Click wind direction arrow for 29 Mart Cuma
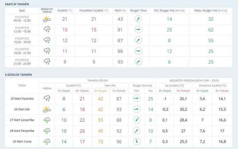 tap(137, 141)
